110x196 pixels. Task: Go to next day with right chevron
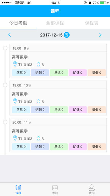coord(100,35)
